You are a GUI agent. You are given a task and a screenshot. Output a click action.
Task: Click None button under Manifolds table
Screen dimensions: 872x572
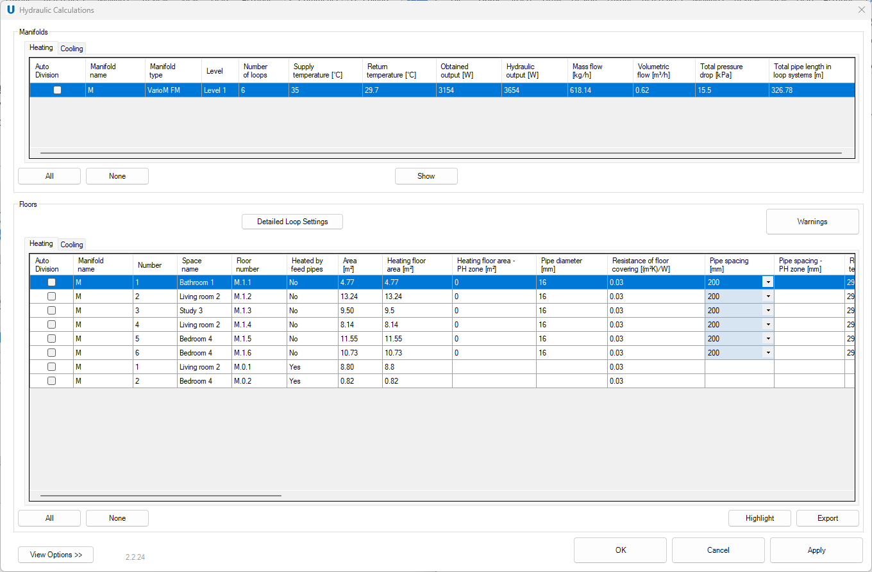tap(117, 176)
